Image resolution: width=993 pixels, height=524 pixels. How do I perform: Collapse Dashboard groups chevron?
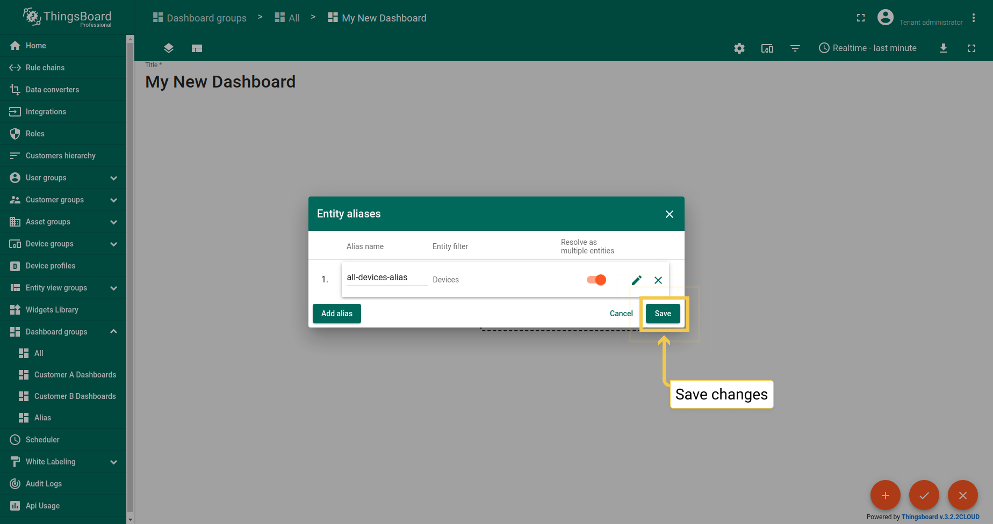click(x=113, y=332)
